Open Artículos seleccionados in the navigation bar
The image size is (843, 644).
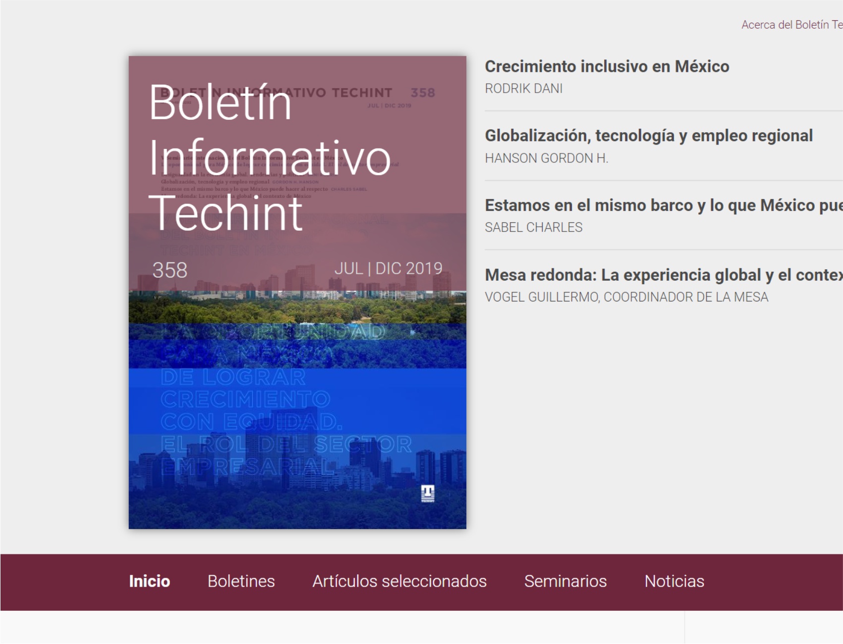coord(399,581)
